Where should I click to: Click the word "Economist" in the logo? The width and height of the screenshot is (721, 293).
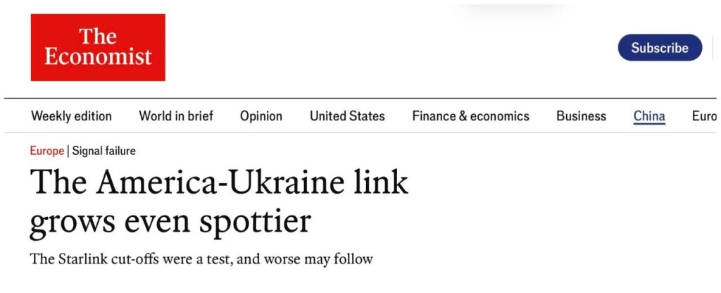click(98, 57)
